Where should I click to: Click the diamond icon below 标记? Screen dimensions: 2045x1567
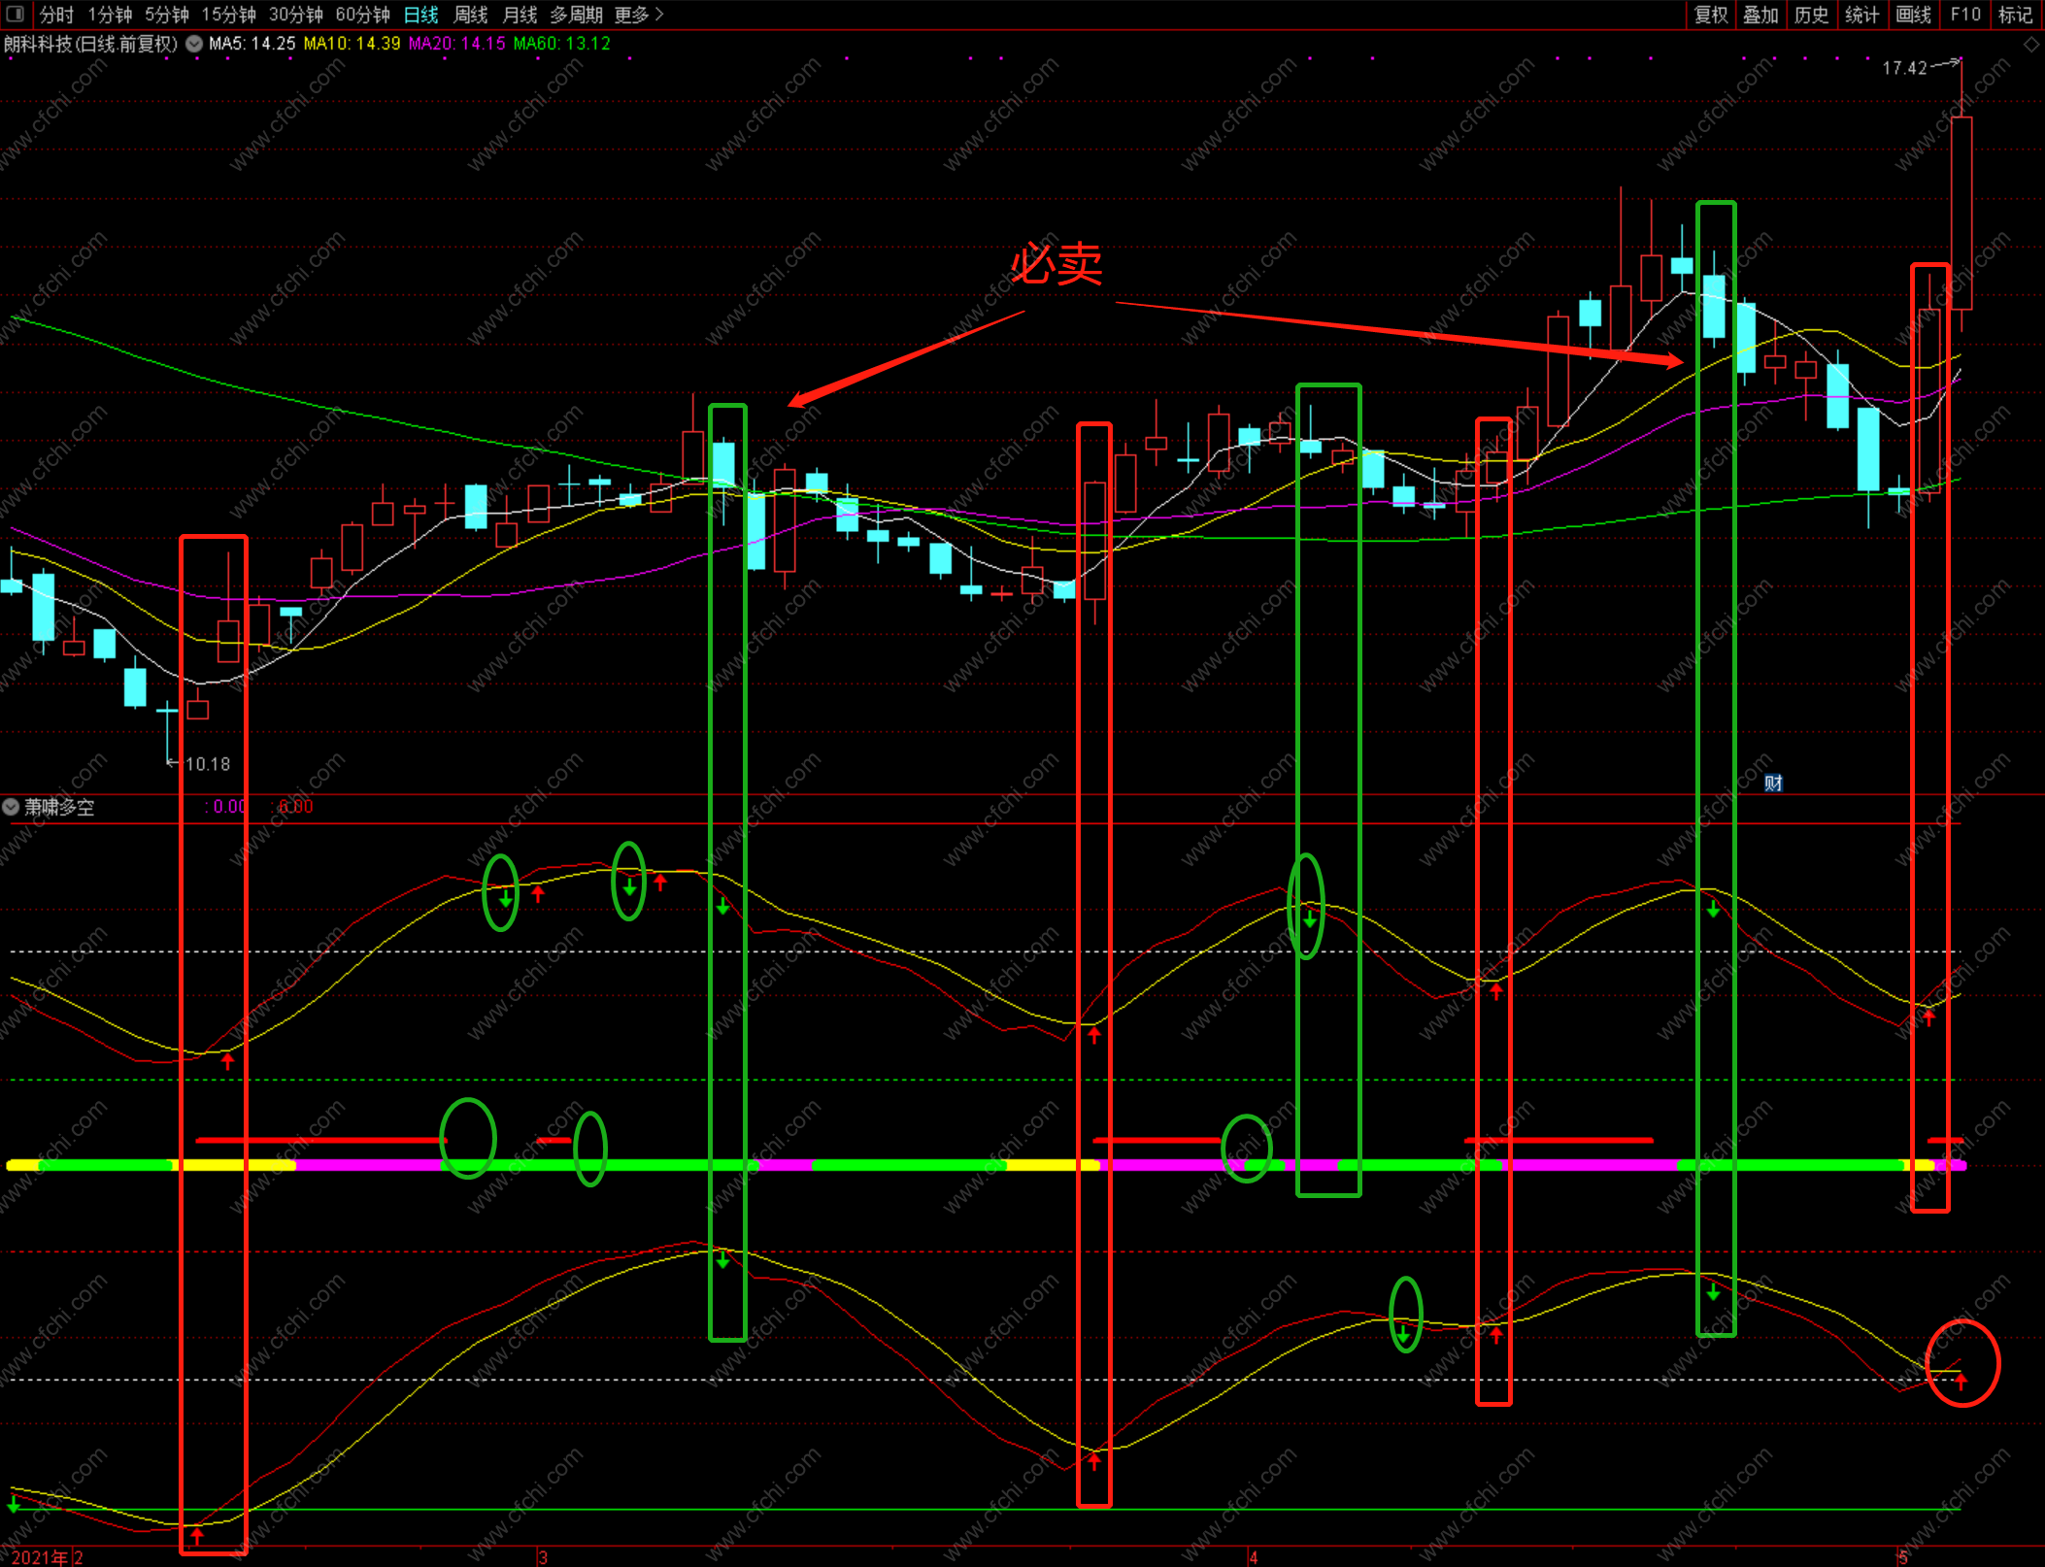click(2030, 45)
